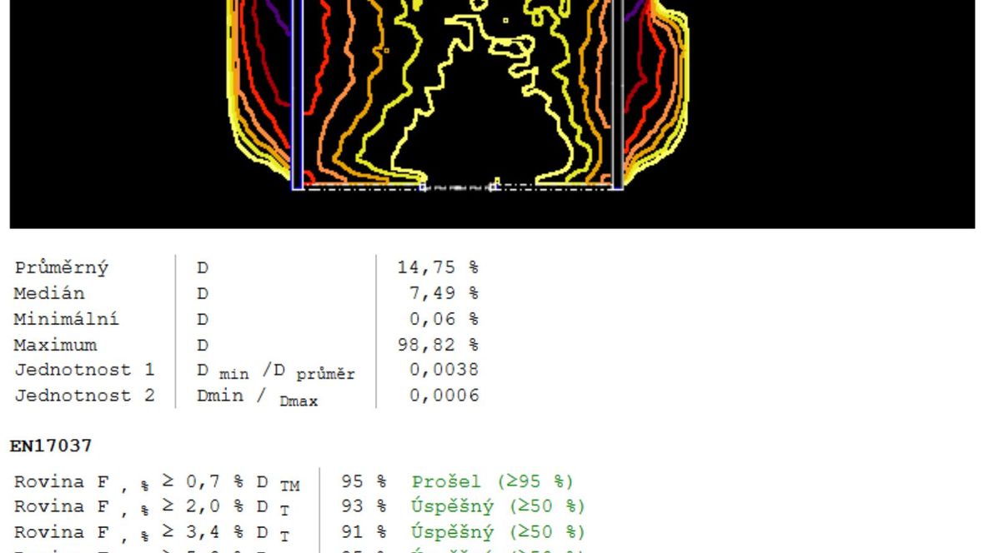Click the 'Průměrný' row label

[x=61, y=268]
